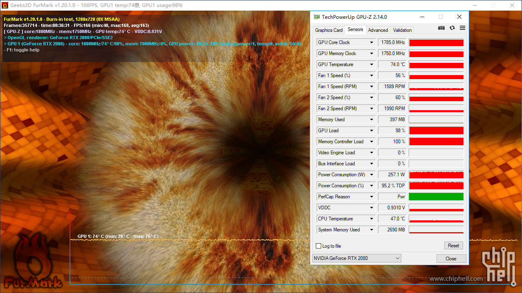Screen dimensions: 522x293
Task: Click the 100 % memory controller load value
Action: 392,142
